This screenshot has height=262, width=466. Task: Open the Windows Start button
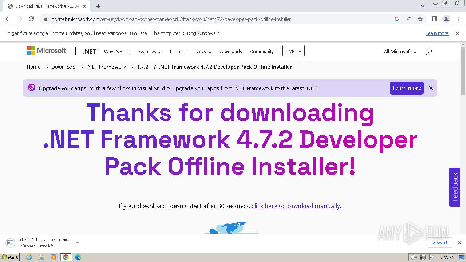(x=10, y=257)
